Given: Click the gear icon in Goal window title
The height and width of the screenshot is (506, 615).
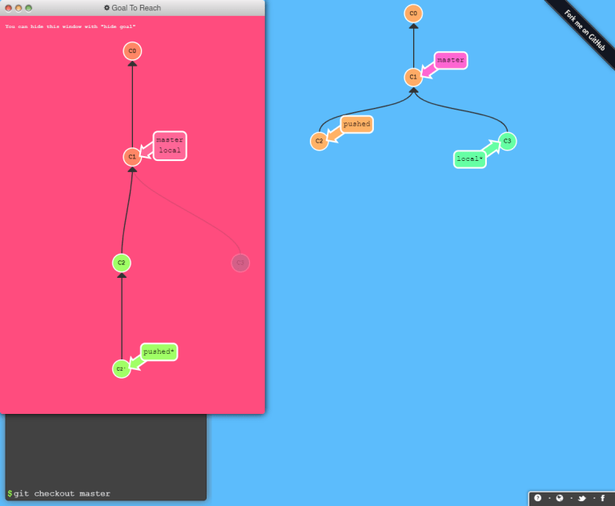Looking at the screenshot, I should pos(107,8).
